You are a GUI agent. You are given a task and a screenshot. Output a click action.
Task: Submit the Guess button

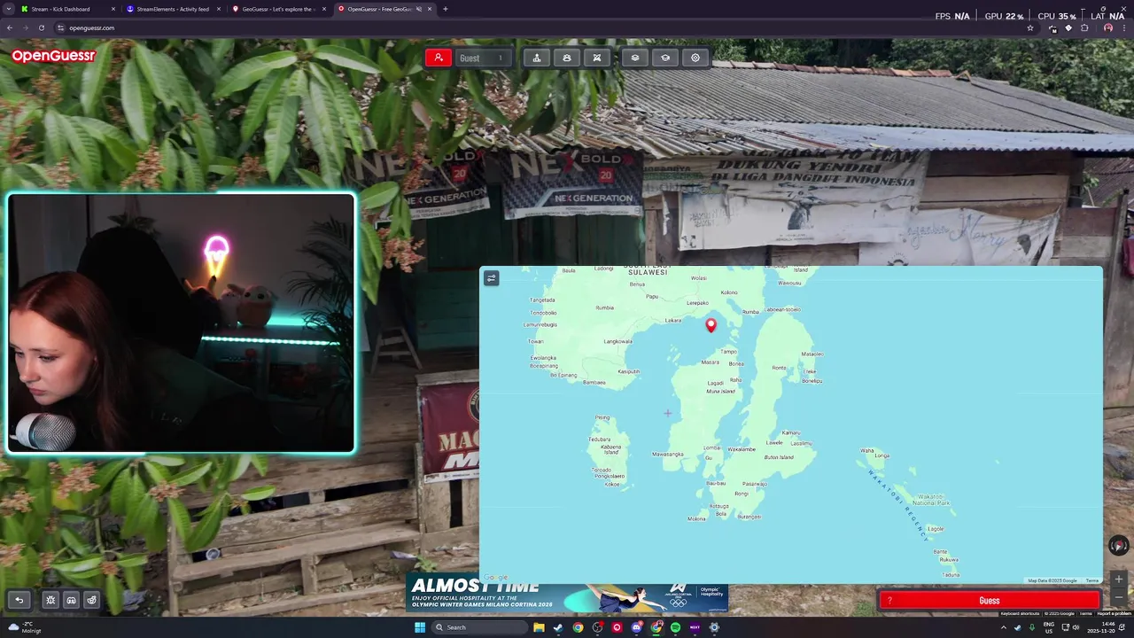tap(989, 601)
